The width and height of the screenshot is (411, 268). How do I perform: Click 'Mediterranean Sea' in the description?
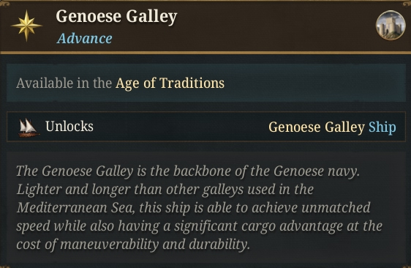click(75, 208)
